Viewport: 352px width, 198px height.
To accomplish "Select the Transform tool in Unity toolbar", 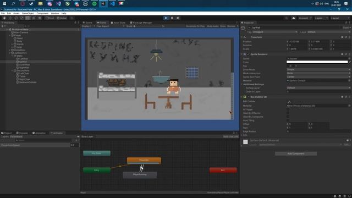I will coord(34,18).
